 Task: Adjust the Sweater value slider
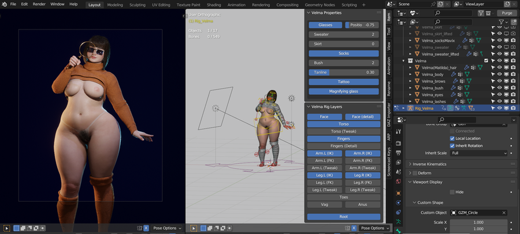click(344, 35)
